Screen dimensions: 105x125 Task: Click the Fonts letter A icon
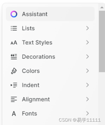pyautogui.click(x=14, y=114)
